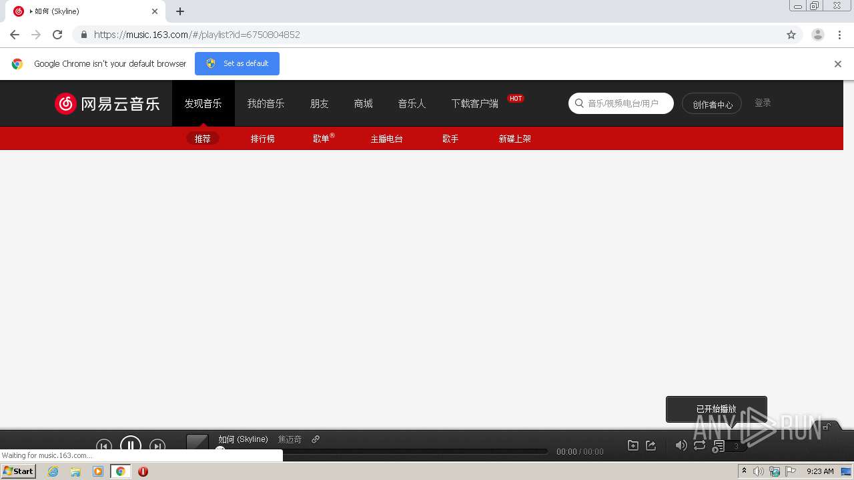Reload the current page

(57, 35)
